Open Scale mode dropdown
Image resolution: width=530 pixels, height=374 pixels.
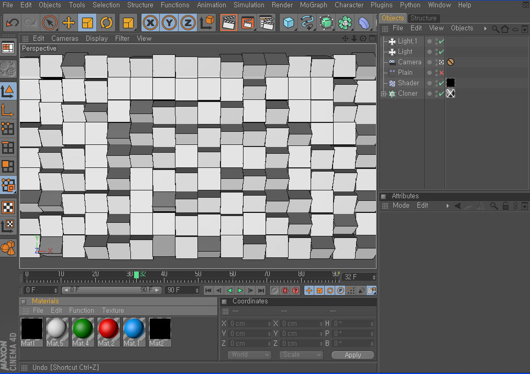[x=301, y=355]
